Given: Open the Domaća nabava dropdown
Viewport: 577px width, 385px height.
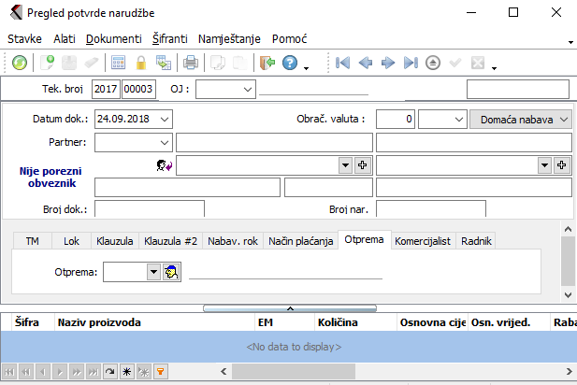Looking at the screenshot, I should [521, 120].
